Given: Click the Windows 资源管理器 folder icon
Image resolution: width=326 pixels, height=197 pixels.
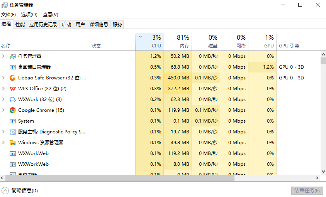Looking at the screenshot, I should coord(13,143).
